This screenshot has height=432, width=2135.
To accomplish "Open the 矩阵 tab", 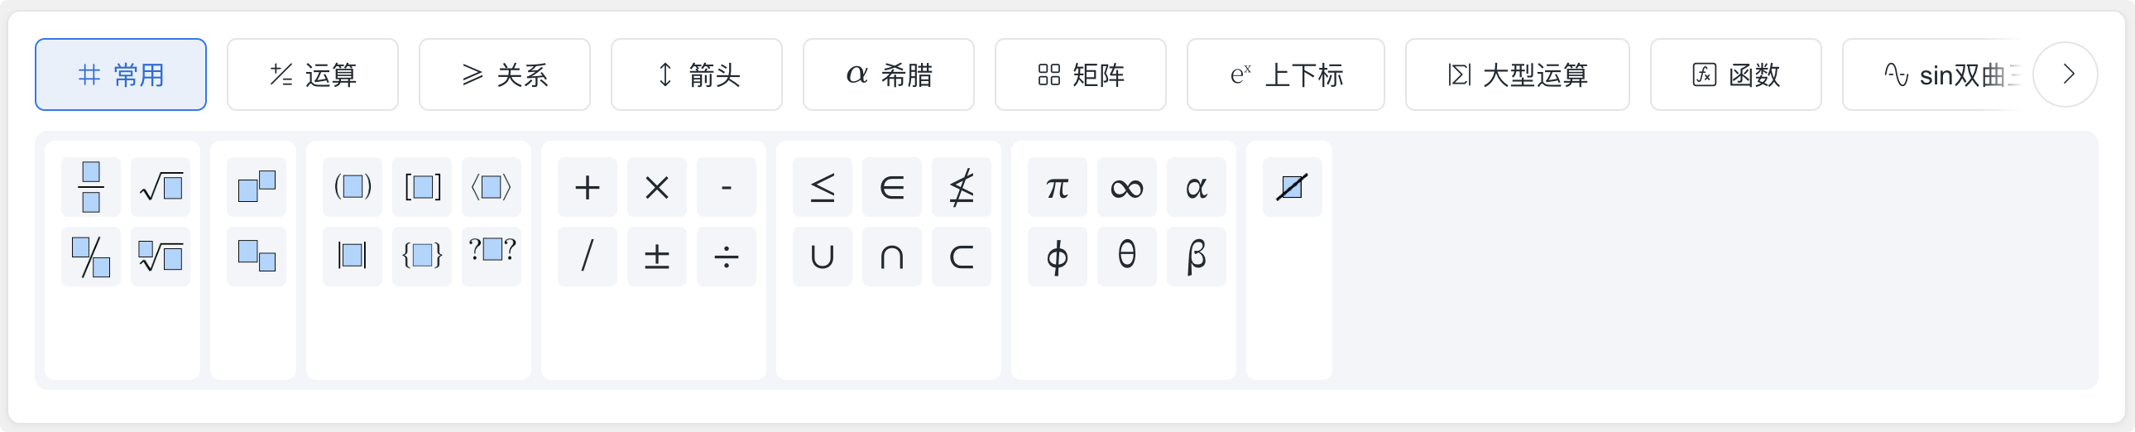I will (1081, 74).
